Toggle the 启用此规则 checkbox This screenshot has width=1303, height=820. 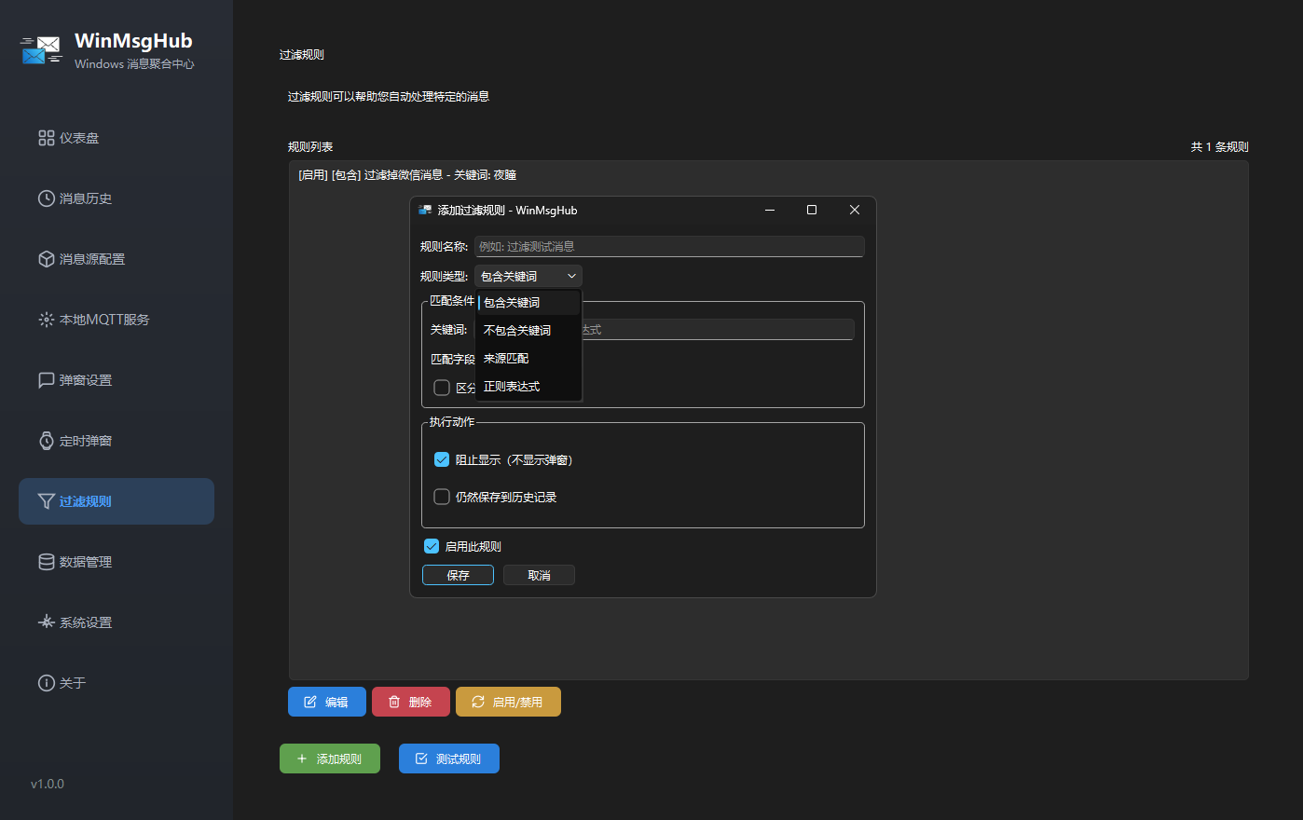point(432,546)
